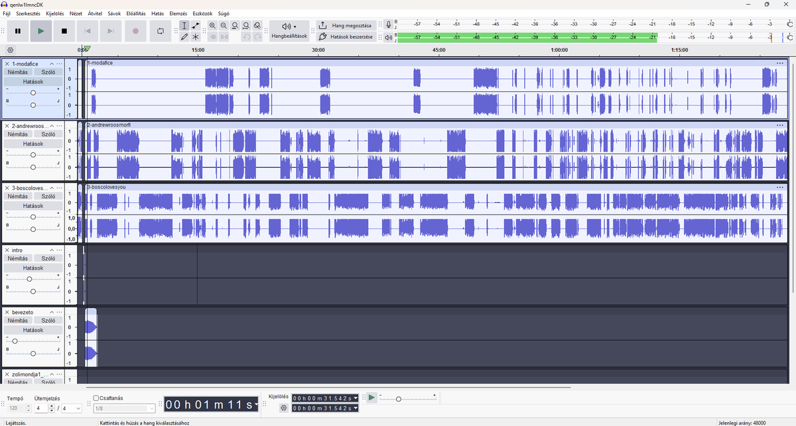The image size is (796, 426).
Task: Adjust the 1-modafice track gain slider
Action: [33, 93]
